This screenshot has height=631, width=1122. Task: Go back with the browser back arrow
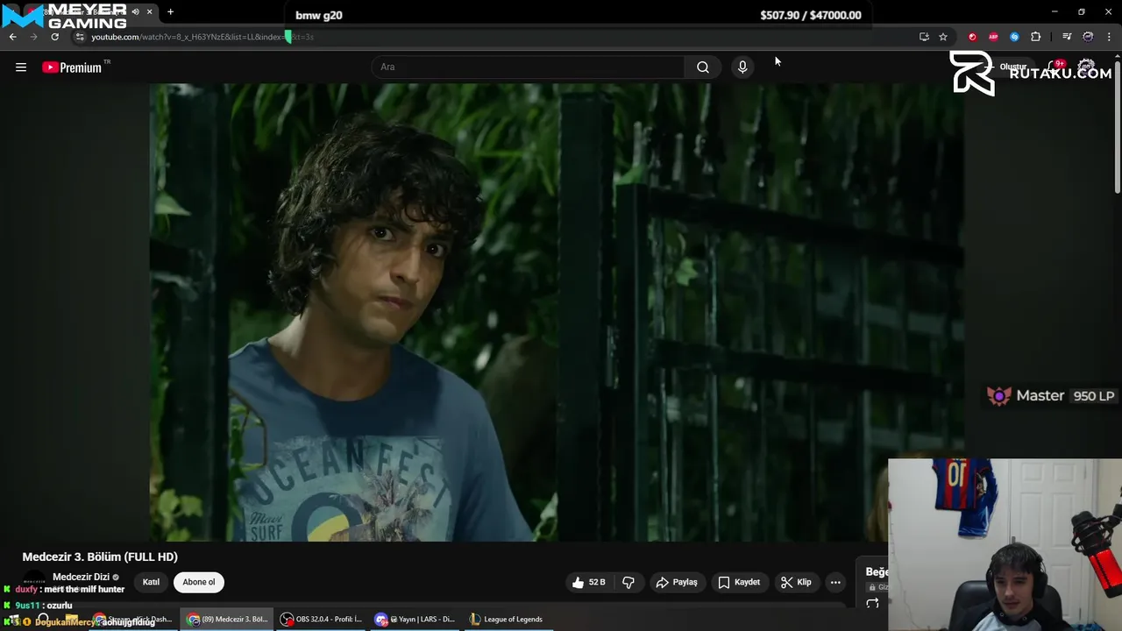click(x=12, y=37)
